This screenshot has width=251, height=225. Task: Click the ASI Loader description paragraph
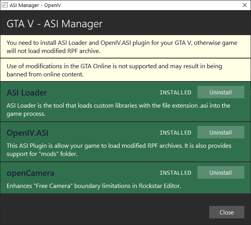coord(118,110)
